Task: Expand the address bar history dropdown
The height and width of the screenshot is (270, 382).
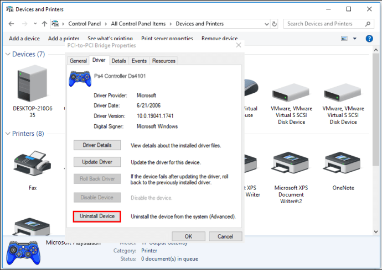Action: pyautogui.click(x=266, y=24)
